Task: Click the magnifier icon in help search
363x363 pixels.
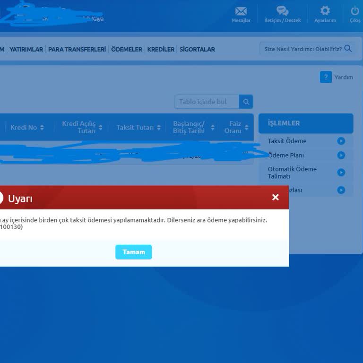Action: (348, 48)
